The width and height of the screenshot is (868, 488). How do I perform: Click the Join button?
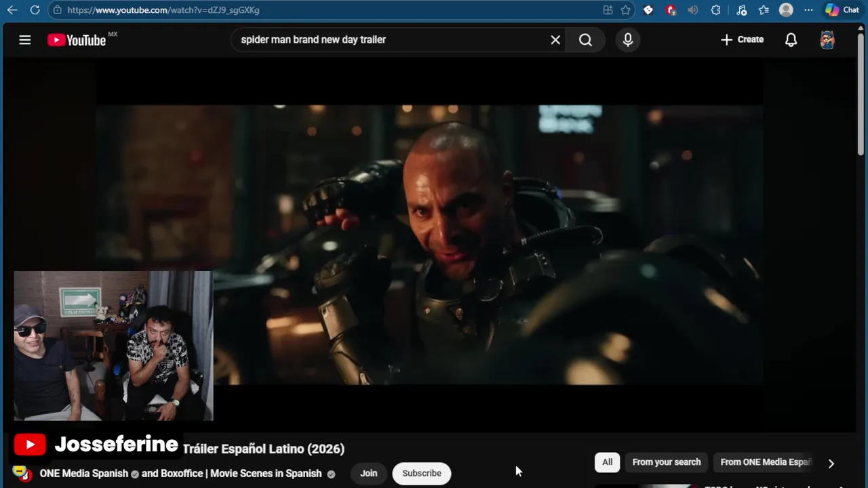coord(368,473)
